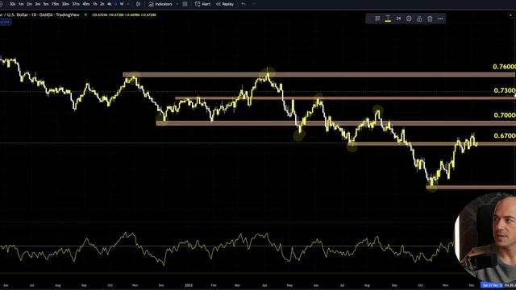This screenshot has width=516, height=290.
Task: Select the 0.7600 price label
Action: (x=504, y=67)
